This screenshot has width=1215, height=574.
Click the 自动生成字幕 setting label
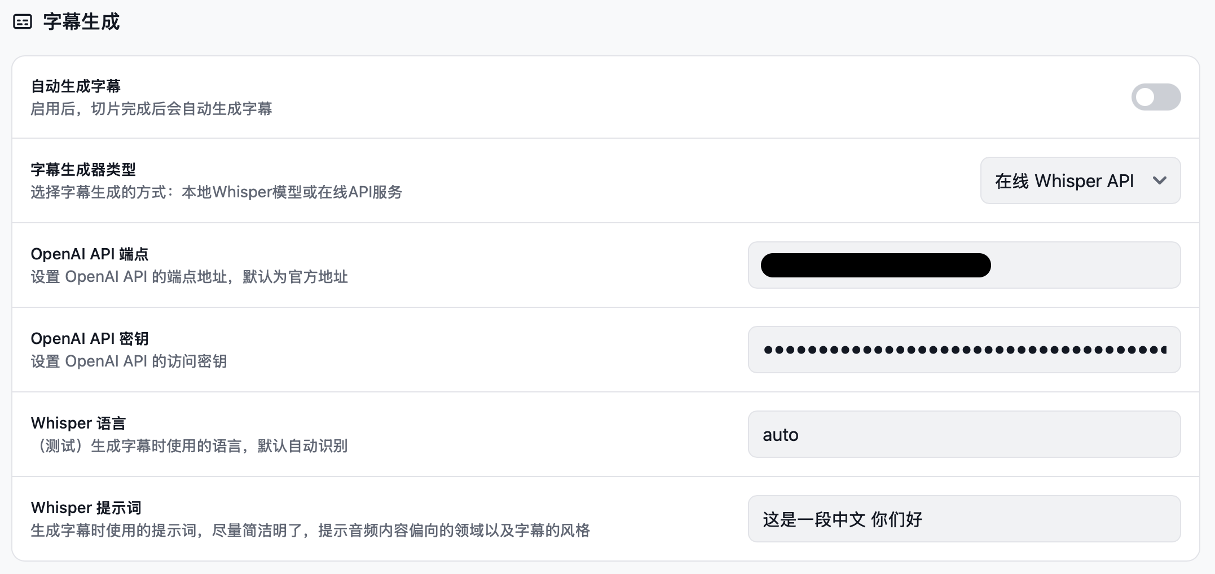pos(76,86)
